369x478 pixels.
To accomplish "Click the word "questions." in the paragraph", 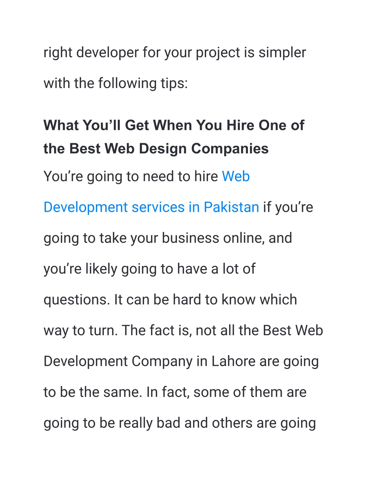I will 77,300.
